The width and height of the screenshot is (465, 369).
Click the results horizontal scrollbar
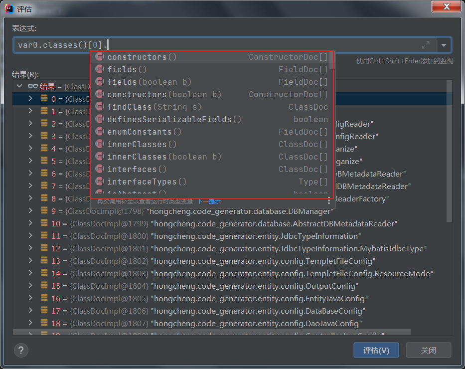212,332
